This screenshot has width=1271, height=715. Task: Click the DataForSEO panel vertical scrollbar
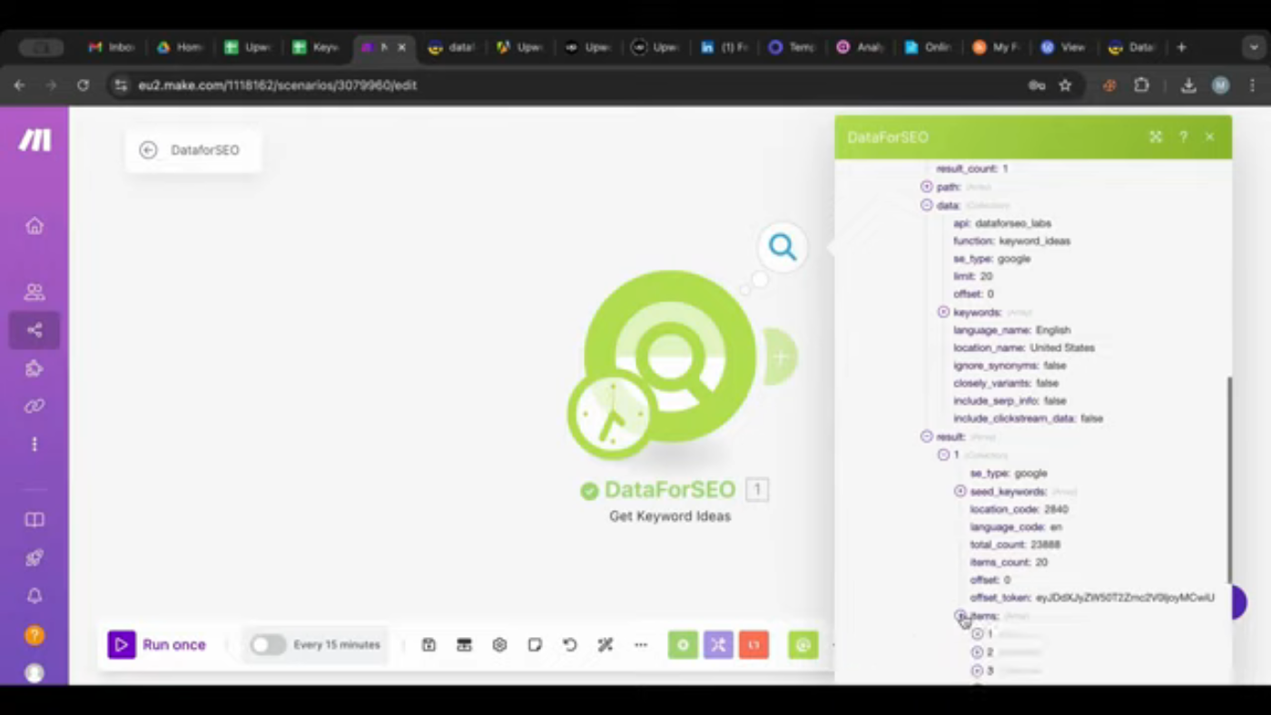pos(1230,479)
